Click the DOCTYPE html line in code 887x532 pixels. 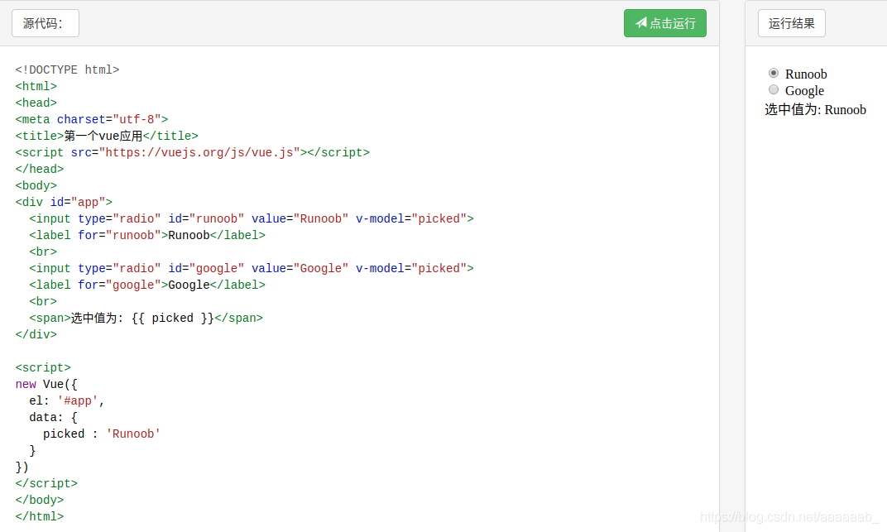[67, 69]
